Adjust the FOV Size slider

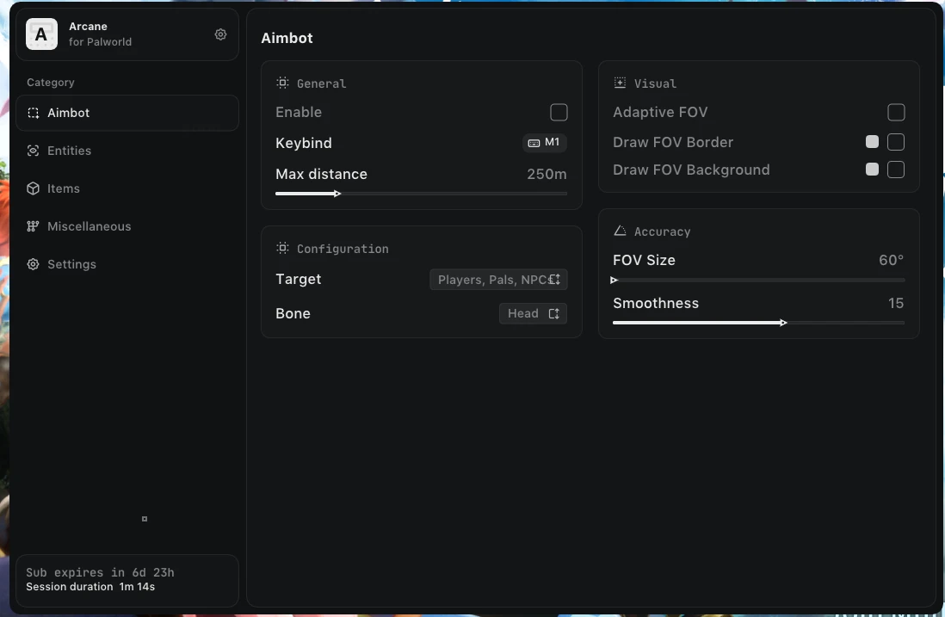(x=759, y=281)
